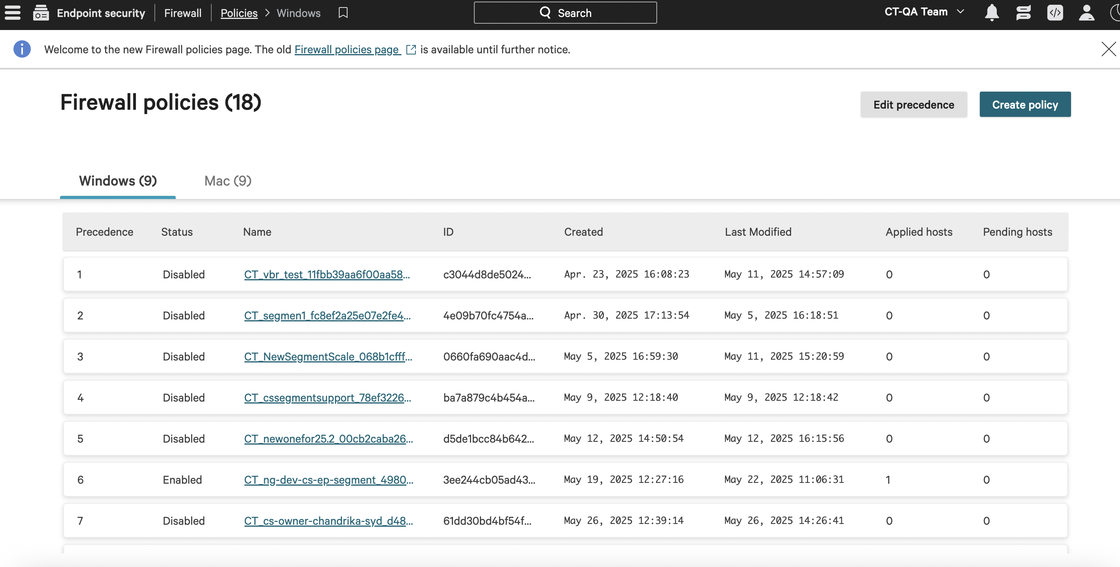Click the Firewall item in top bar

[x=182, y=13]
